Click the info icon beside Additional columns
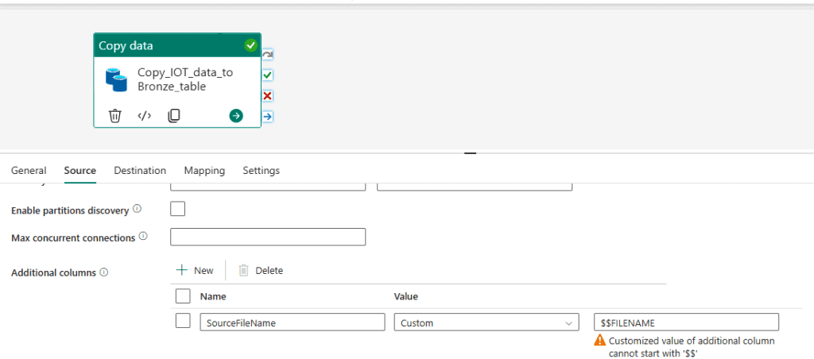Viewport: 814px width, 359px height. pos(104,272)
